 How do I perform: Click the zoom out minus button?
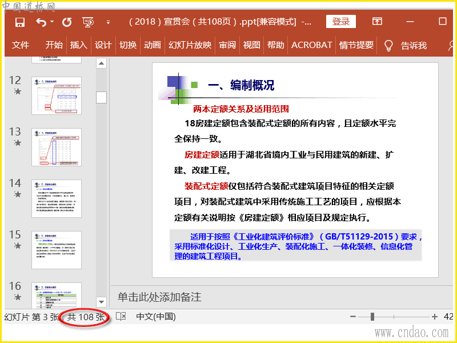coord(353,317)
